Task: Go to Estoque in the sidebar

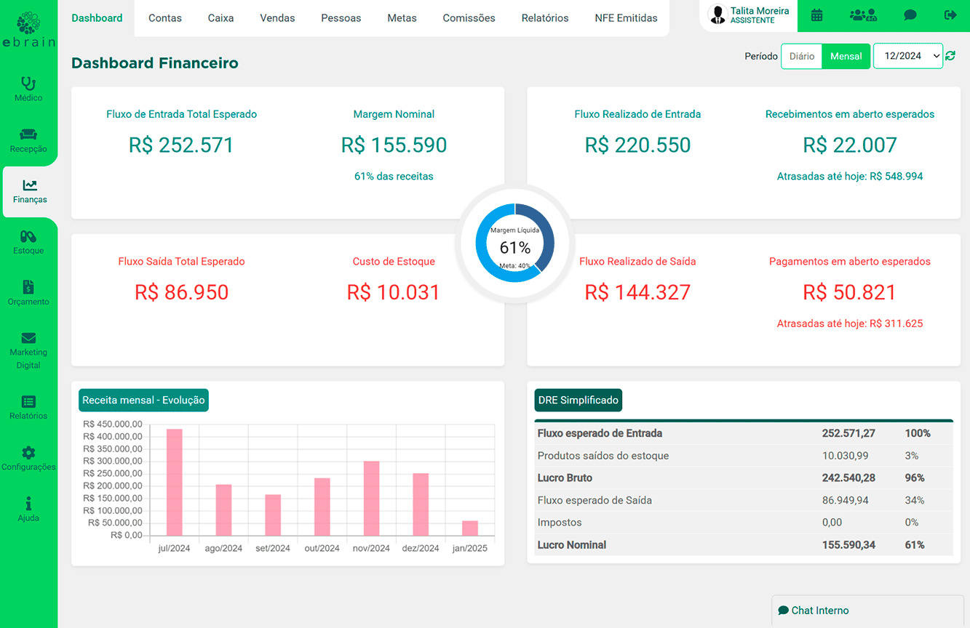Action: point(28,242)
